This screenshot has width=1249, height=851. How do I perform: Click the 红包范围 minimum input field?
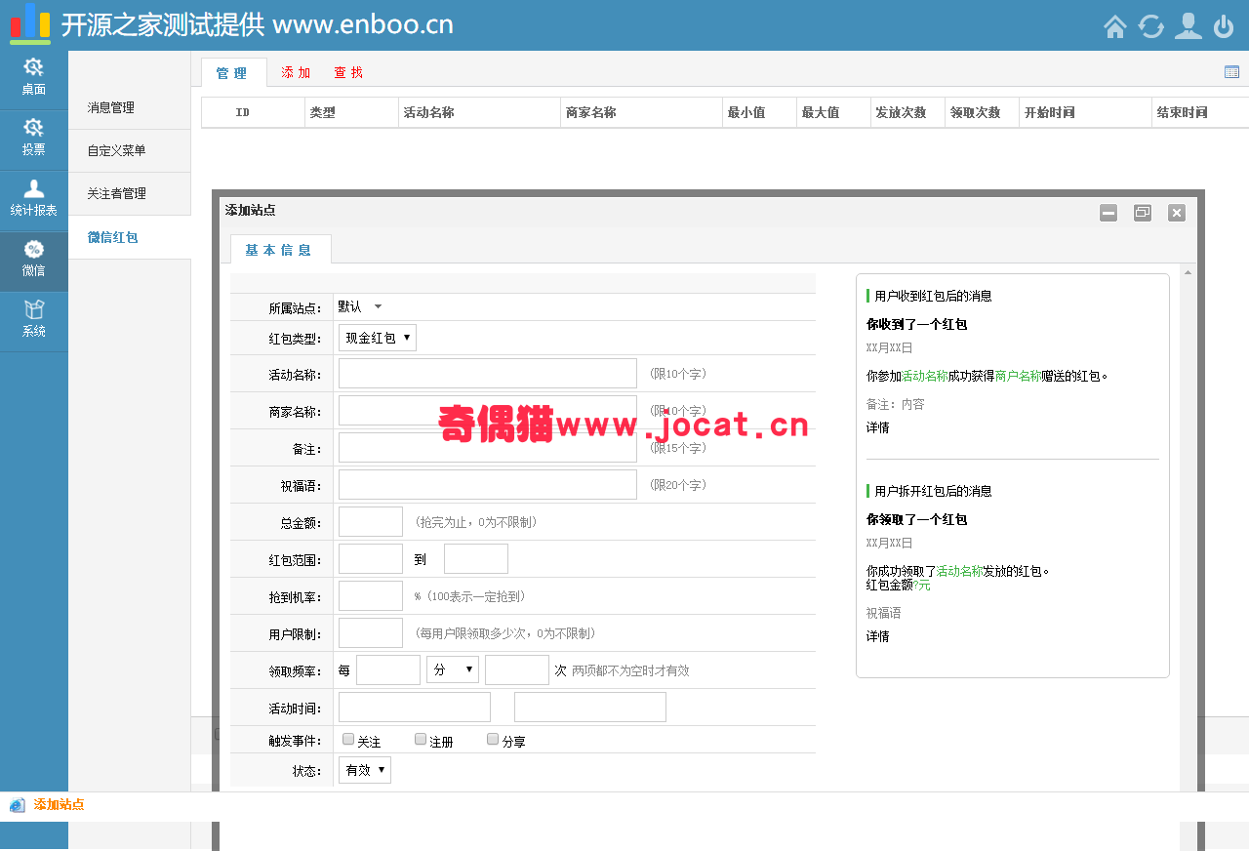point(371,558)
